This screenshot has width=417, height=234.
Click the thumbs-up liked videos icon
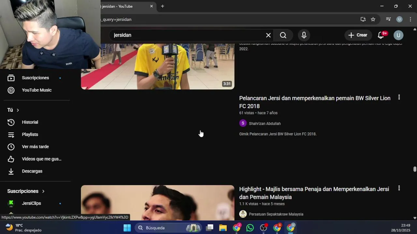[11, 159]
